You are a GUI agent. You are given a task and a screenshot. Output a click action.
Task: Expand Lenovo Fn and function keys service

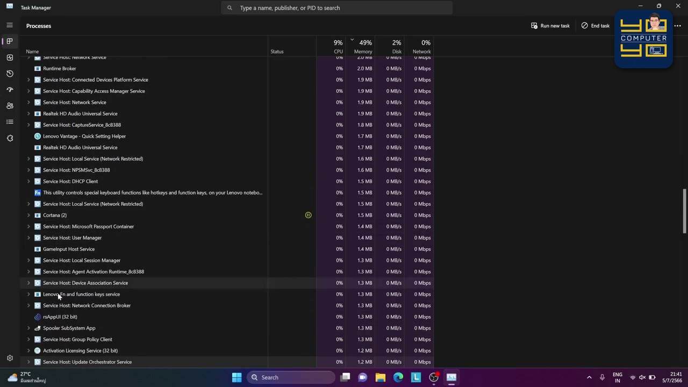click(28, 294)
